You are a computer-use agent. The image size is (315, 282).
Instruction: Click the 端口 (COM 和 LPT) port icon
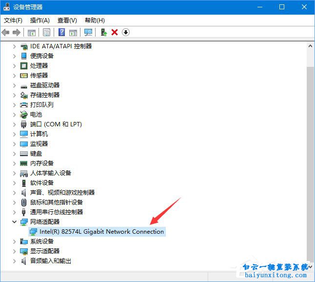click(24, 124)
